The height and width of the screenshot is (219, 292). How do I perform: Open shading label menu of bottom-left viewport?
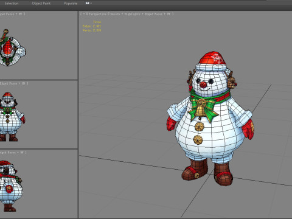click(x=13, y=152)
